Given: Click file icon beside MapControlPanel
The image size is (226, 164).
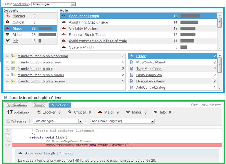Looking at the screenshot, I should point(131,63).
